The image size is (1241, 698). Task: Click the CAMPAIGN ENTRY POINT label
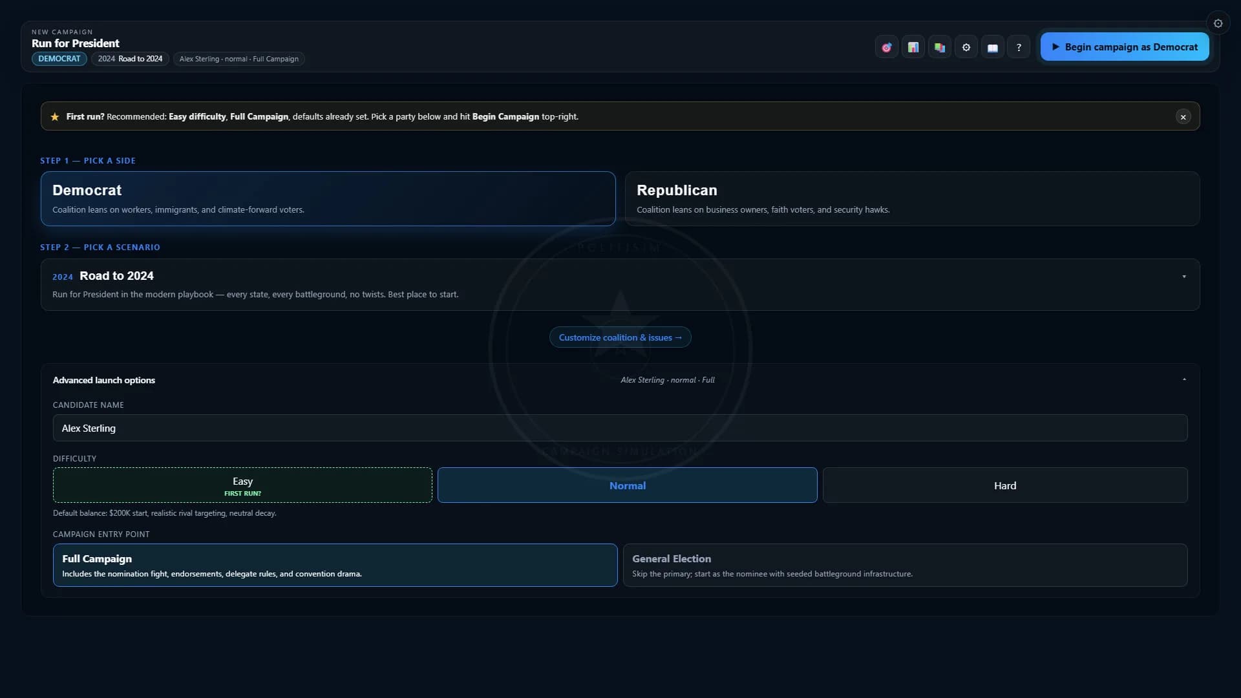click(101, 534)
